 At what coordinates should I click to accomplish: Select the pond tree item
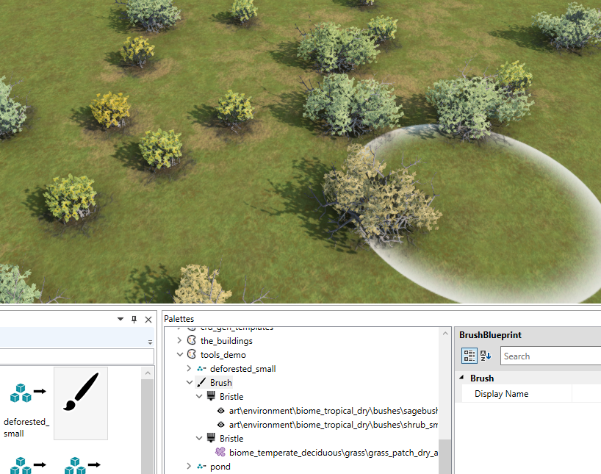[220, 467]
